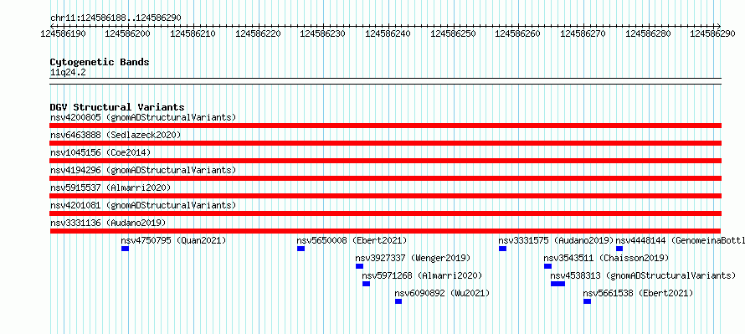
Task: Click ruler position 124586250
Action: coord(454,33)
